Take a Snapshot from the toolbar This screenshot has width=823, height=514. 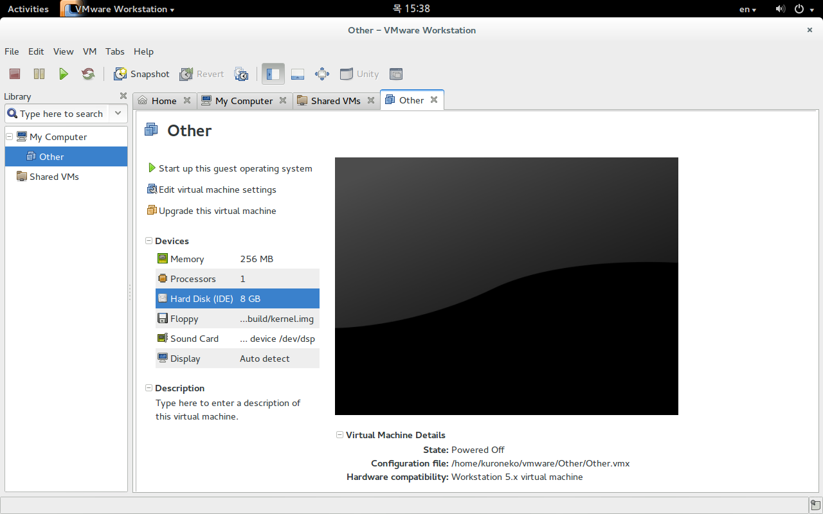pyautogui.click(x=141, y=74)
